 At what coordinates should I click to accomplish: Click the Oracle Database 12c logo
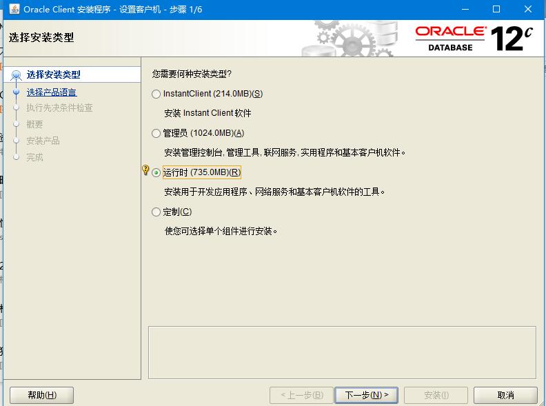click(x=474, y=39)
